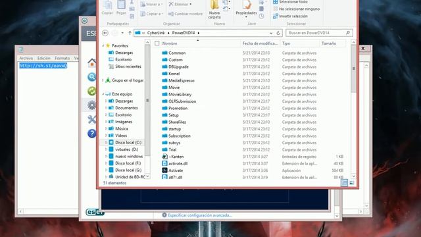Click CyberLink in the address bar
421x237 pixels.
156,33
